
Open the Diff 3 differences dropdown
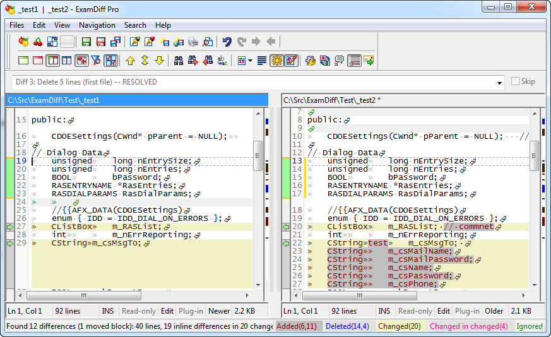[499, 83]
